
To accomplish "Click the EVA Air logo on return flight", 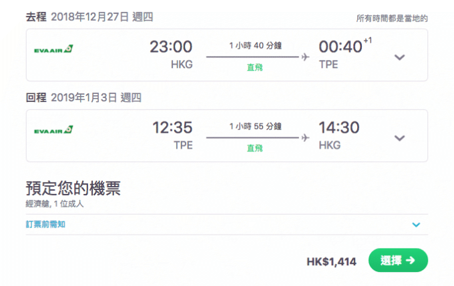I will (x=53, y=129).
